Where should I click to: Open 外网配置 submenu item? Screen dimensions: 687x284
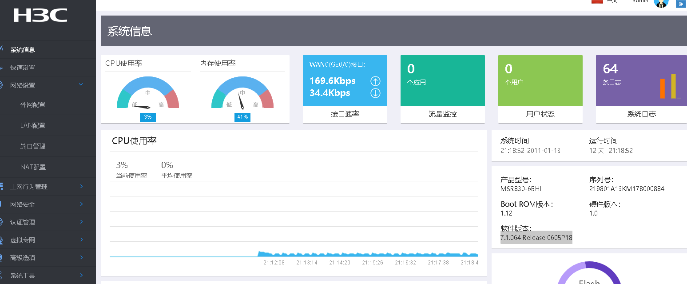(x=33, y=104)
